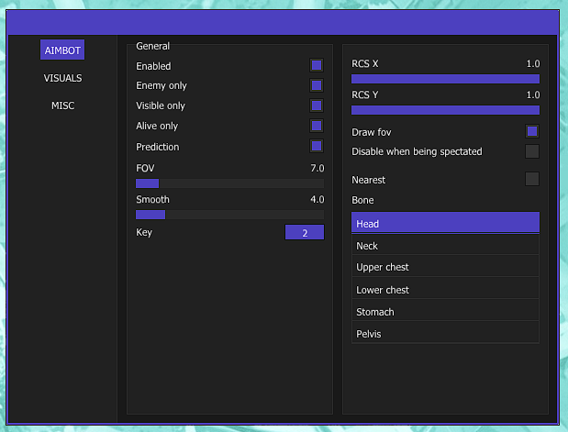Toggle the Prediction checkbox
This screenshot has height=432, width=568.
317,146
